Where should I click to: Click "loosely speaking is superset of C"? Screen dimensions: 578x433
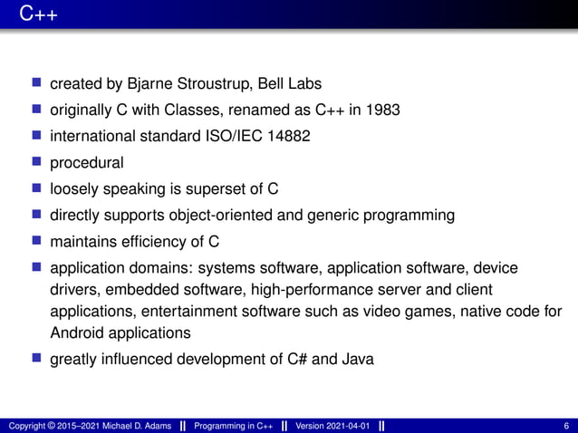pos(164,189)
